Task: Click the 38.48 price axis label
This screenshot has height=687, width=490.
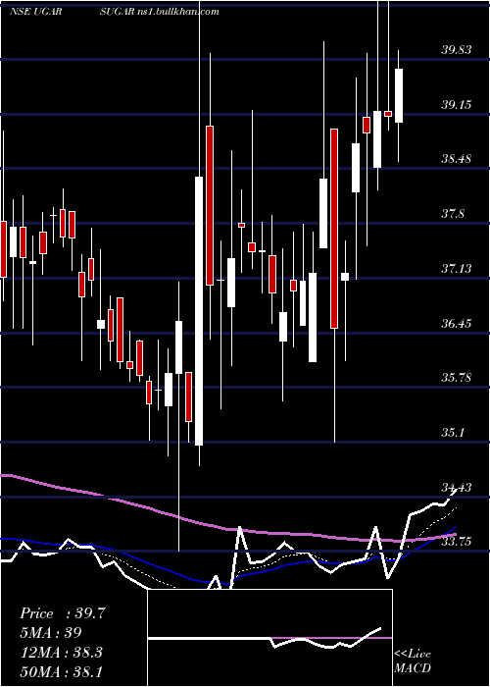Action: click(457, 159)
